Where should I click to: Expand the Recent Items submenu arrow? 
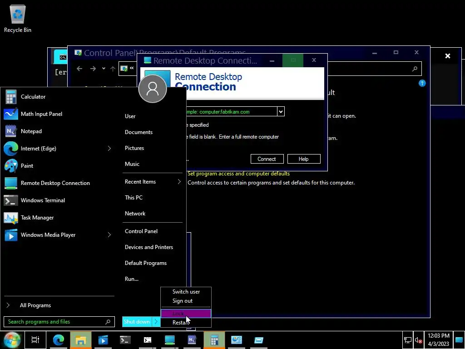point(179,182)
